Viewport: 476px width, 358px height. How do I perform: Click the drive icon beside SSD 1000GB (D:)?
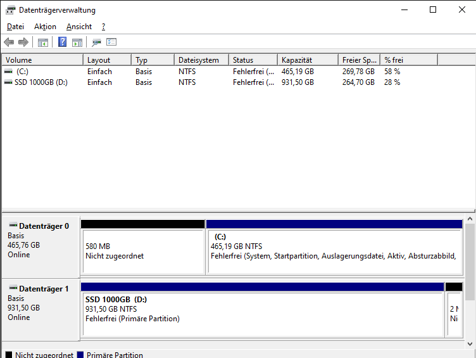click(x=8, y=82)
